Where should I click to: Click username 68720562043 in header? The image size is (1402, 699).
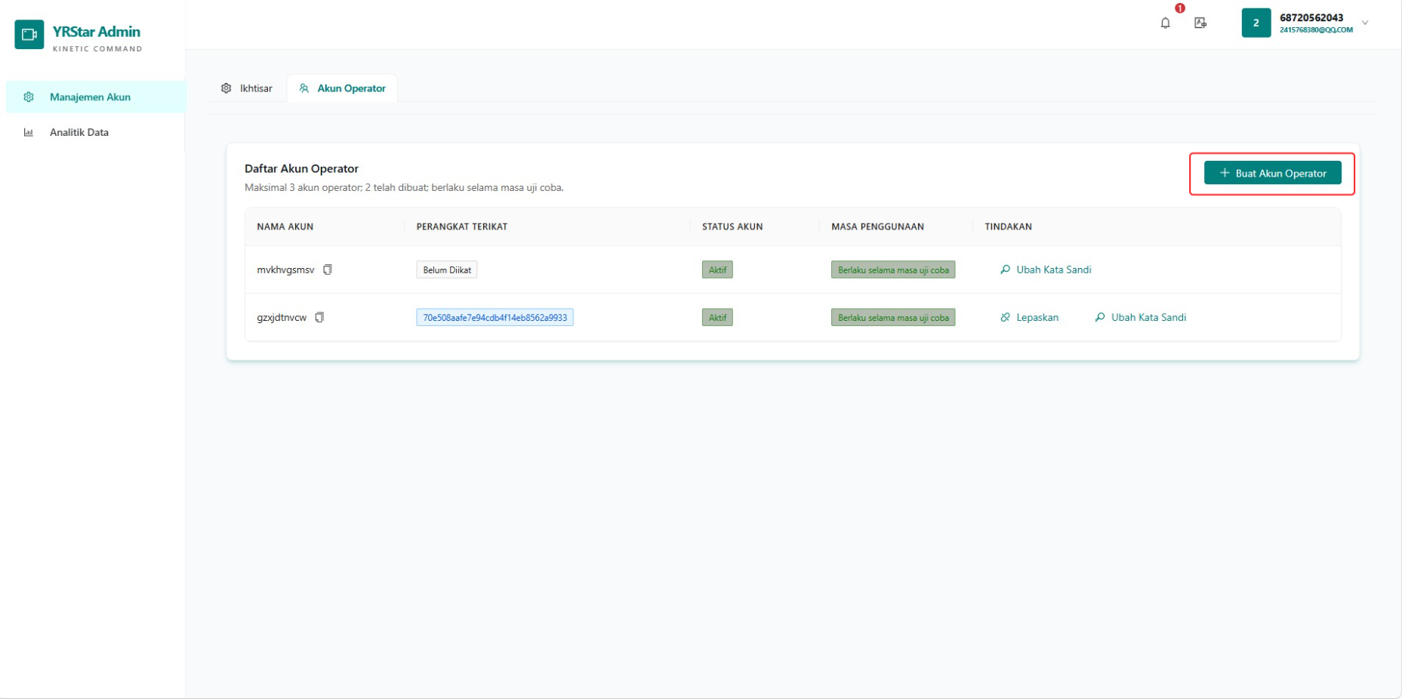tap(1311, 17)
